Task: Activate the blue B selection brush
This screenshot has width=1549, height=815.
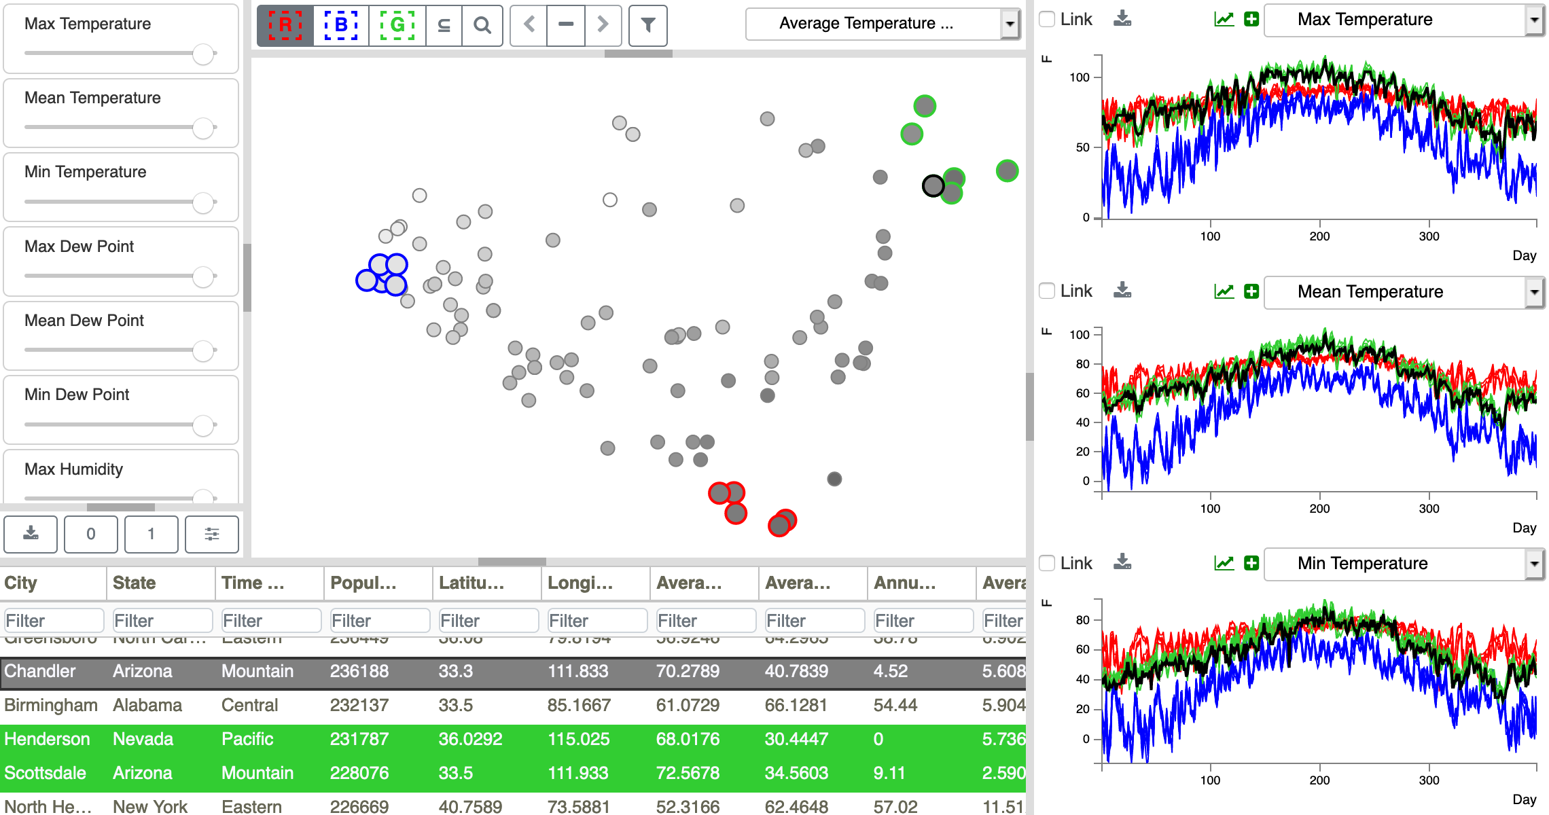Action: point(341,25)
